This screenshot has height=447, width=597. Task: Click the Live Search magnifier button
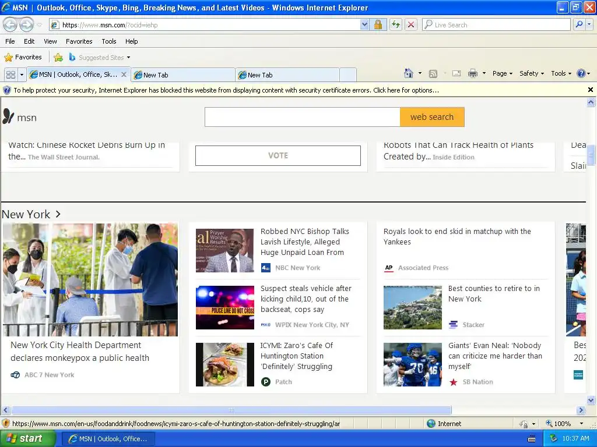579,24
